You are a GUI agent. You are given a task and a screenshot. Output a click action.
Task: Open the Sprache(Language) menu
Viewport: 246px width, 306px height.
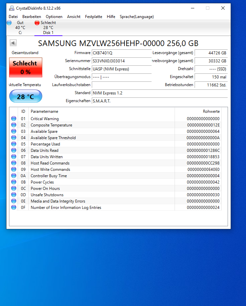coord(137,17)
